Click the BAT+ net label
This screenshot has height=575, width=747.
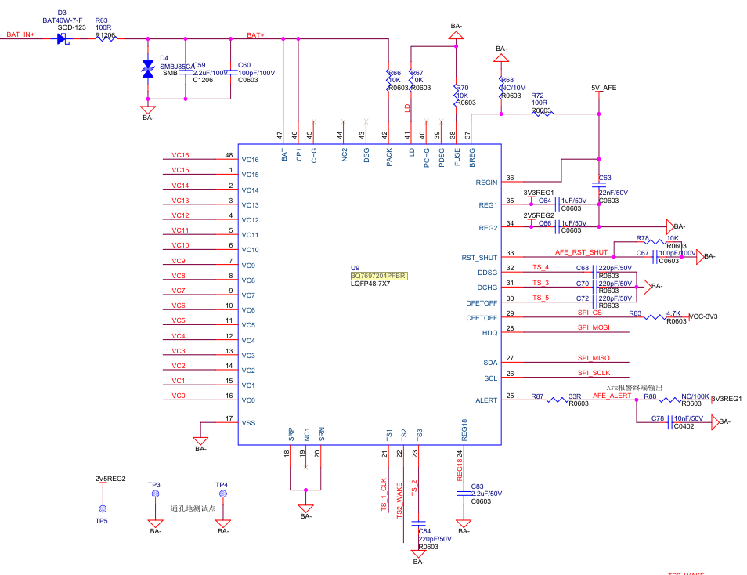pos(256,35)
